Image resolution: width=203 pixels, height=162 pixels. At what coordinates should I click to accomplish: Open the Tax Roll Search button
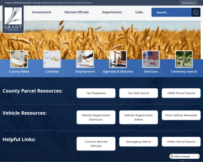click(138, 93)
